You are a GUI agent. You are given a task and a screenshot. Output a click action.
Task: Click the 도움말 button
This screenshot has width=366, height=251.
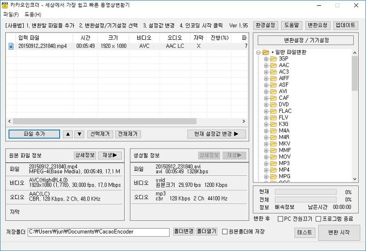pos(291,25)
